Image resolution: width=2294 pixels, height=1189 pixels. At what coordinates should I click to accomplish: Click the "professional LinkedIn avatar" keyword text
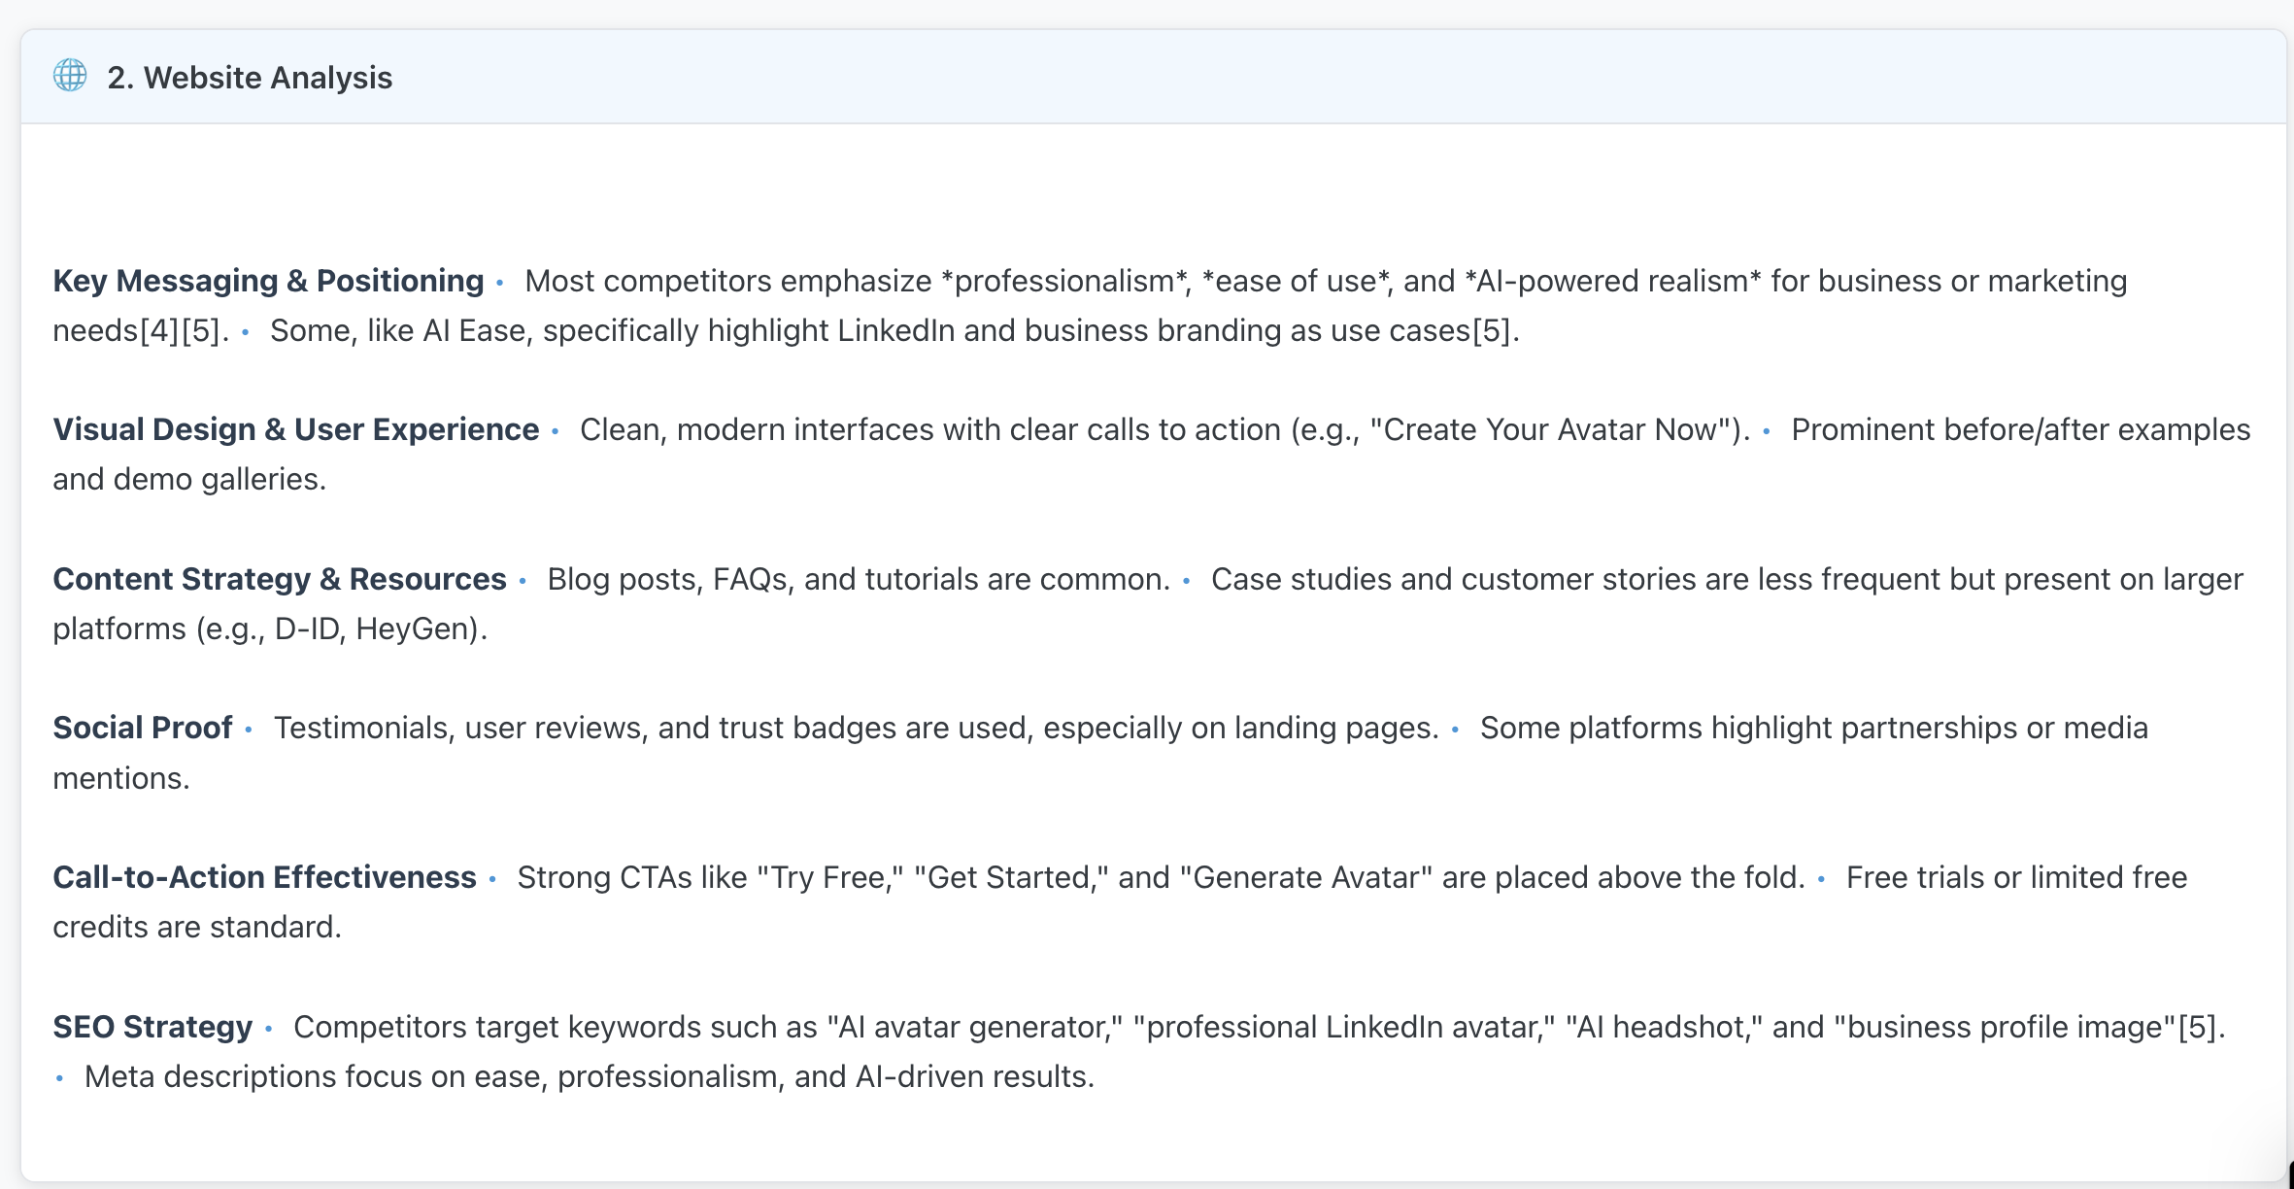pos(1343,1027)
